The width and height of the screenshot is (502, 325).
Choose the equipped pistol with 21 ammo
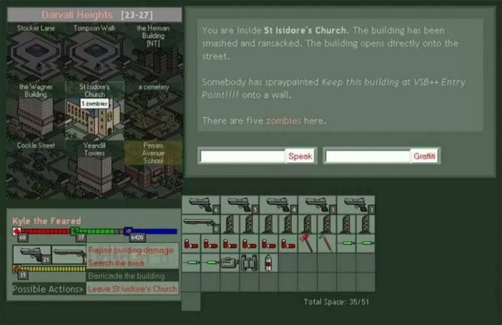click(x=32, y=255)
